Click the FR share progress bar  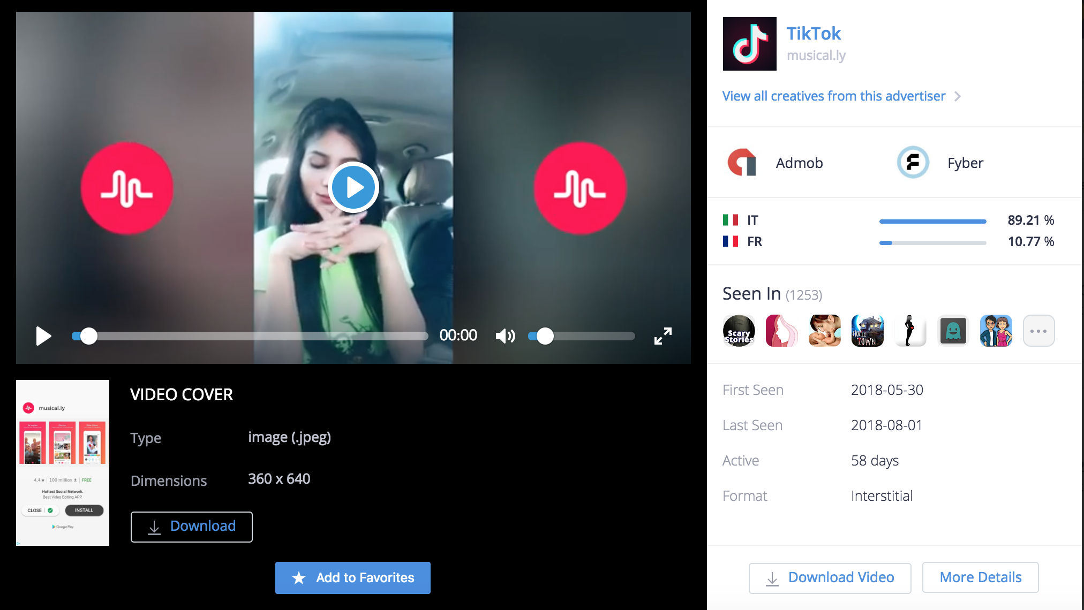[x=932, y=243]
